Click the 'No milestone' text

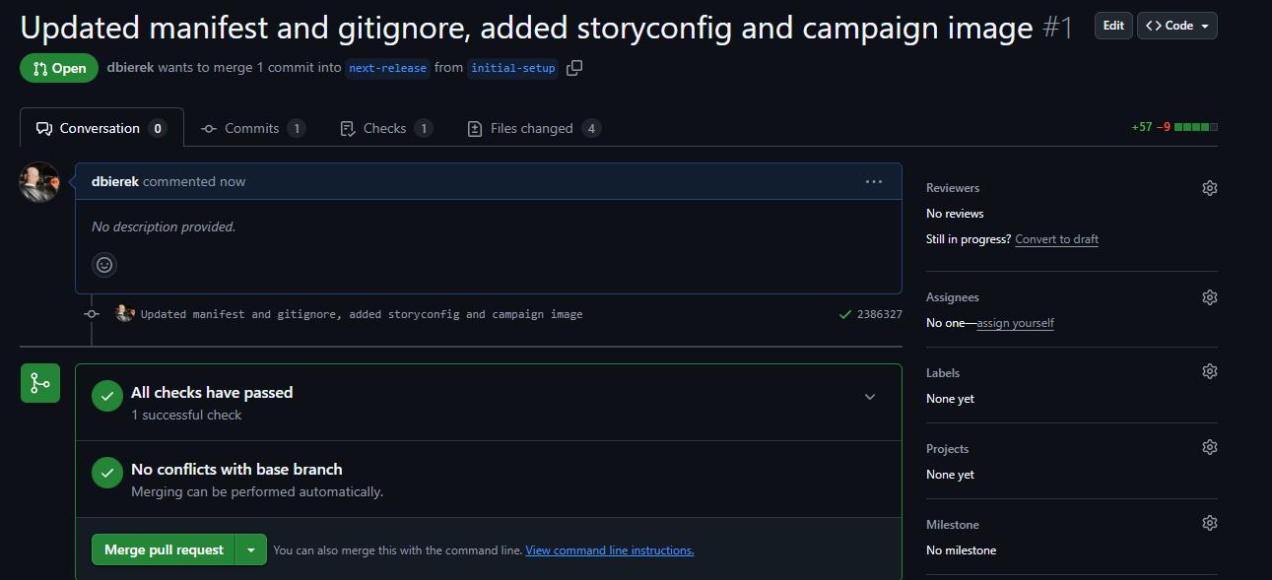click(x=961, y=550)
